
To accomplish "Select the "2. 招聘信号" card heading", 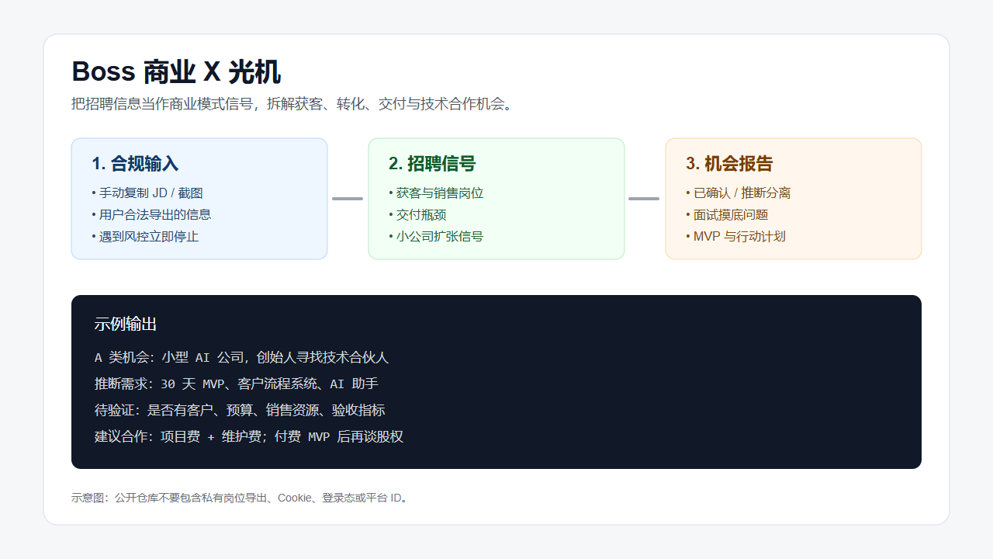I will pos(432,164).
